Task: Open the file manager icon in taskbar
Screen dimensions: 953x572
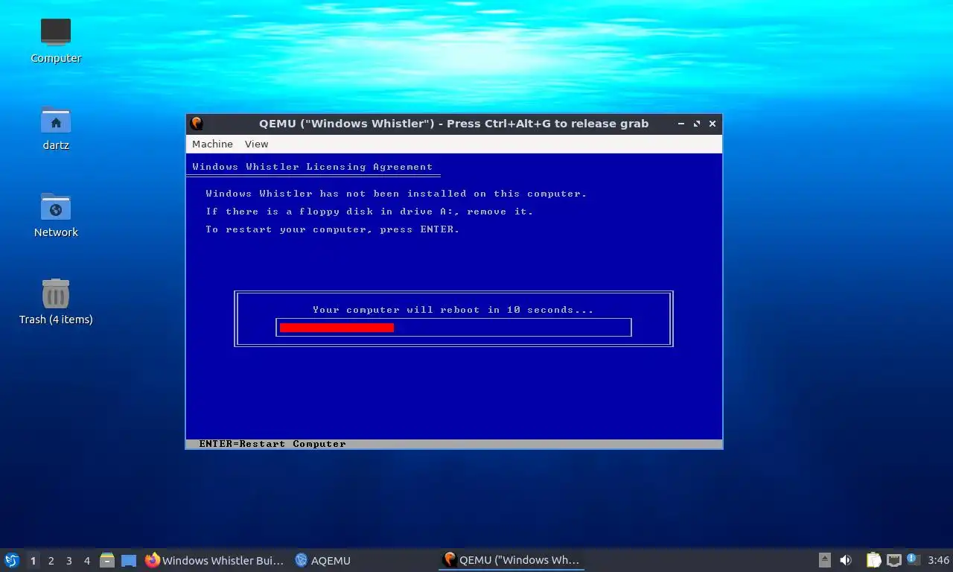Action: [107, 560]
